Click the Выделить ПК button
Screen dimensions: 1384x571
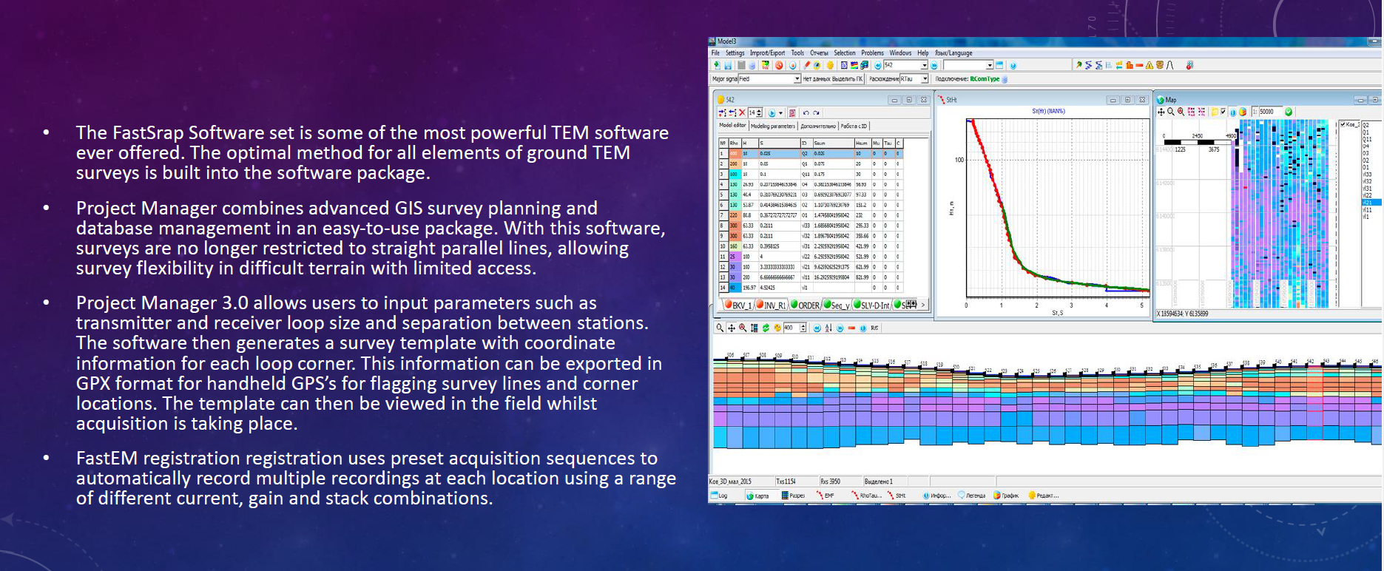(x=847, y=79)
